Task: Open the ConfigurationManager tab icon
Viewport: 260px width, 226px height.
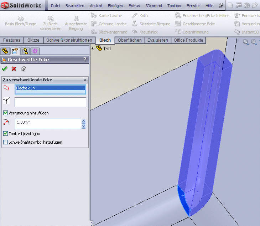Action: [25, 51]
